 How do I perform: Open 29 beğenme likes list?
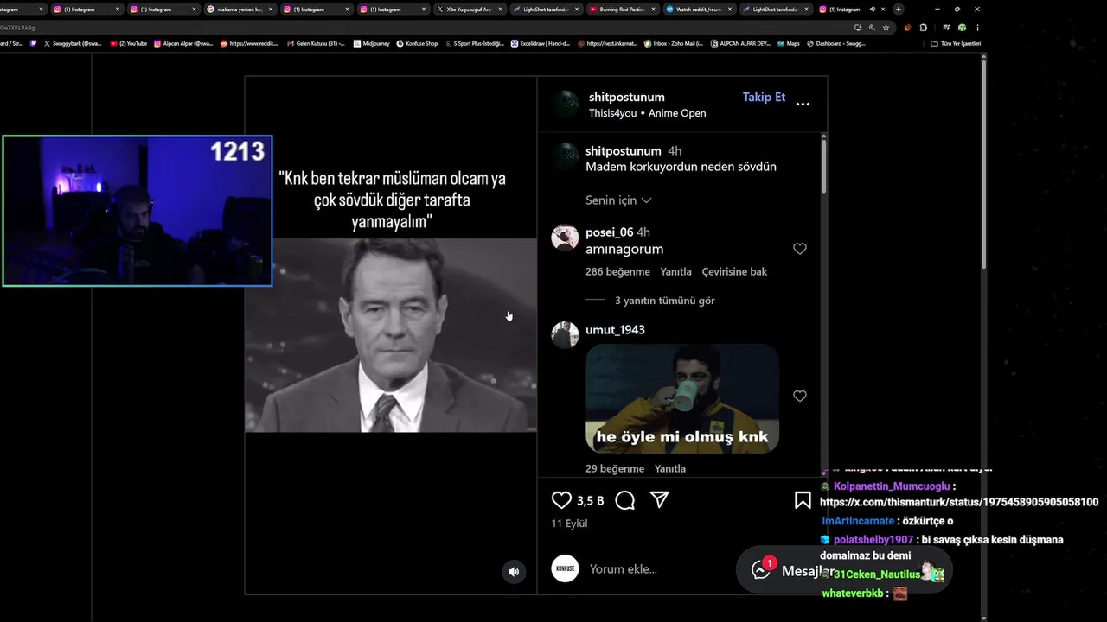coord(615,468)
